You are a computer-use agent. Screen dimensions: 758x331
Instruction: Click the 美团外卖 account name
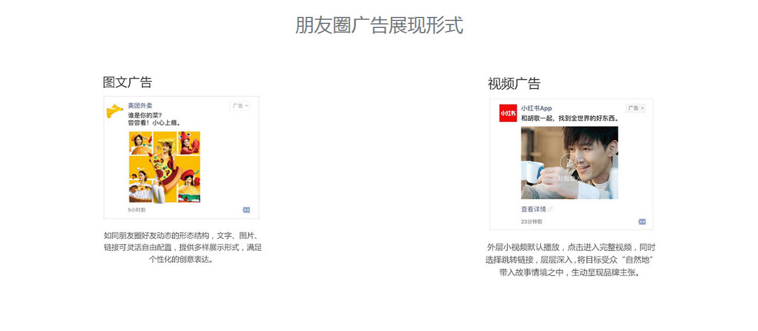point(140,106)
